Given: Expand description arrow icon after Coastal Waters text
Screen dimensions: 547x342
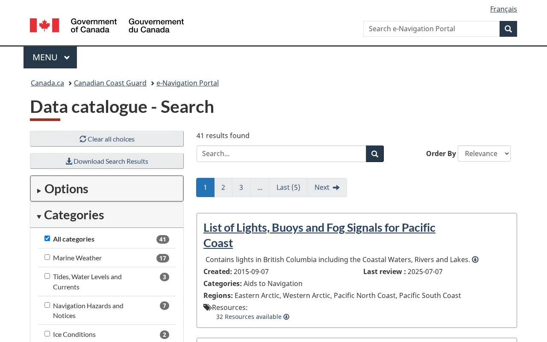Looking at the screenshot, I should click(x=475, y=259).
